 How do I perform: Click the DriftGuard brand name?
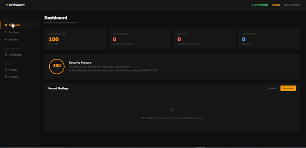(17, 5)
